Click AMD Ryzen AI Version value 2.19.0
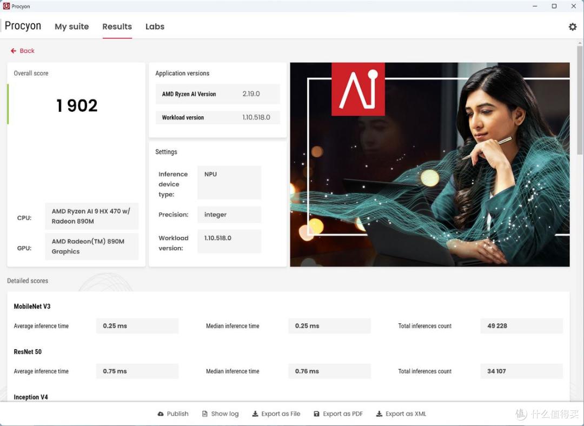 click(x=251, y=94)
